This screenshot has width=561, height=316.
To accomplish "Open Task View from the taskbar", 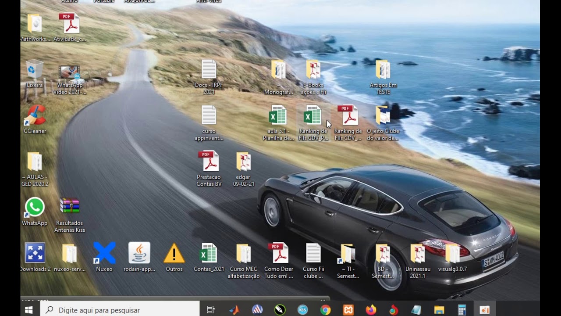I will 211,310.
